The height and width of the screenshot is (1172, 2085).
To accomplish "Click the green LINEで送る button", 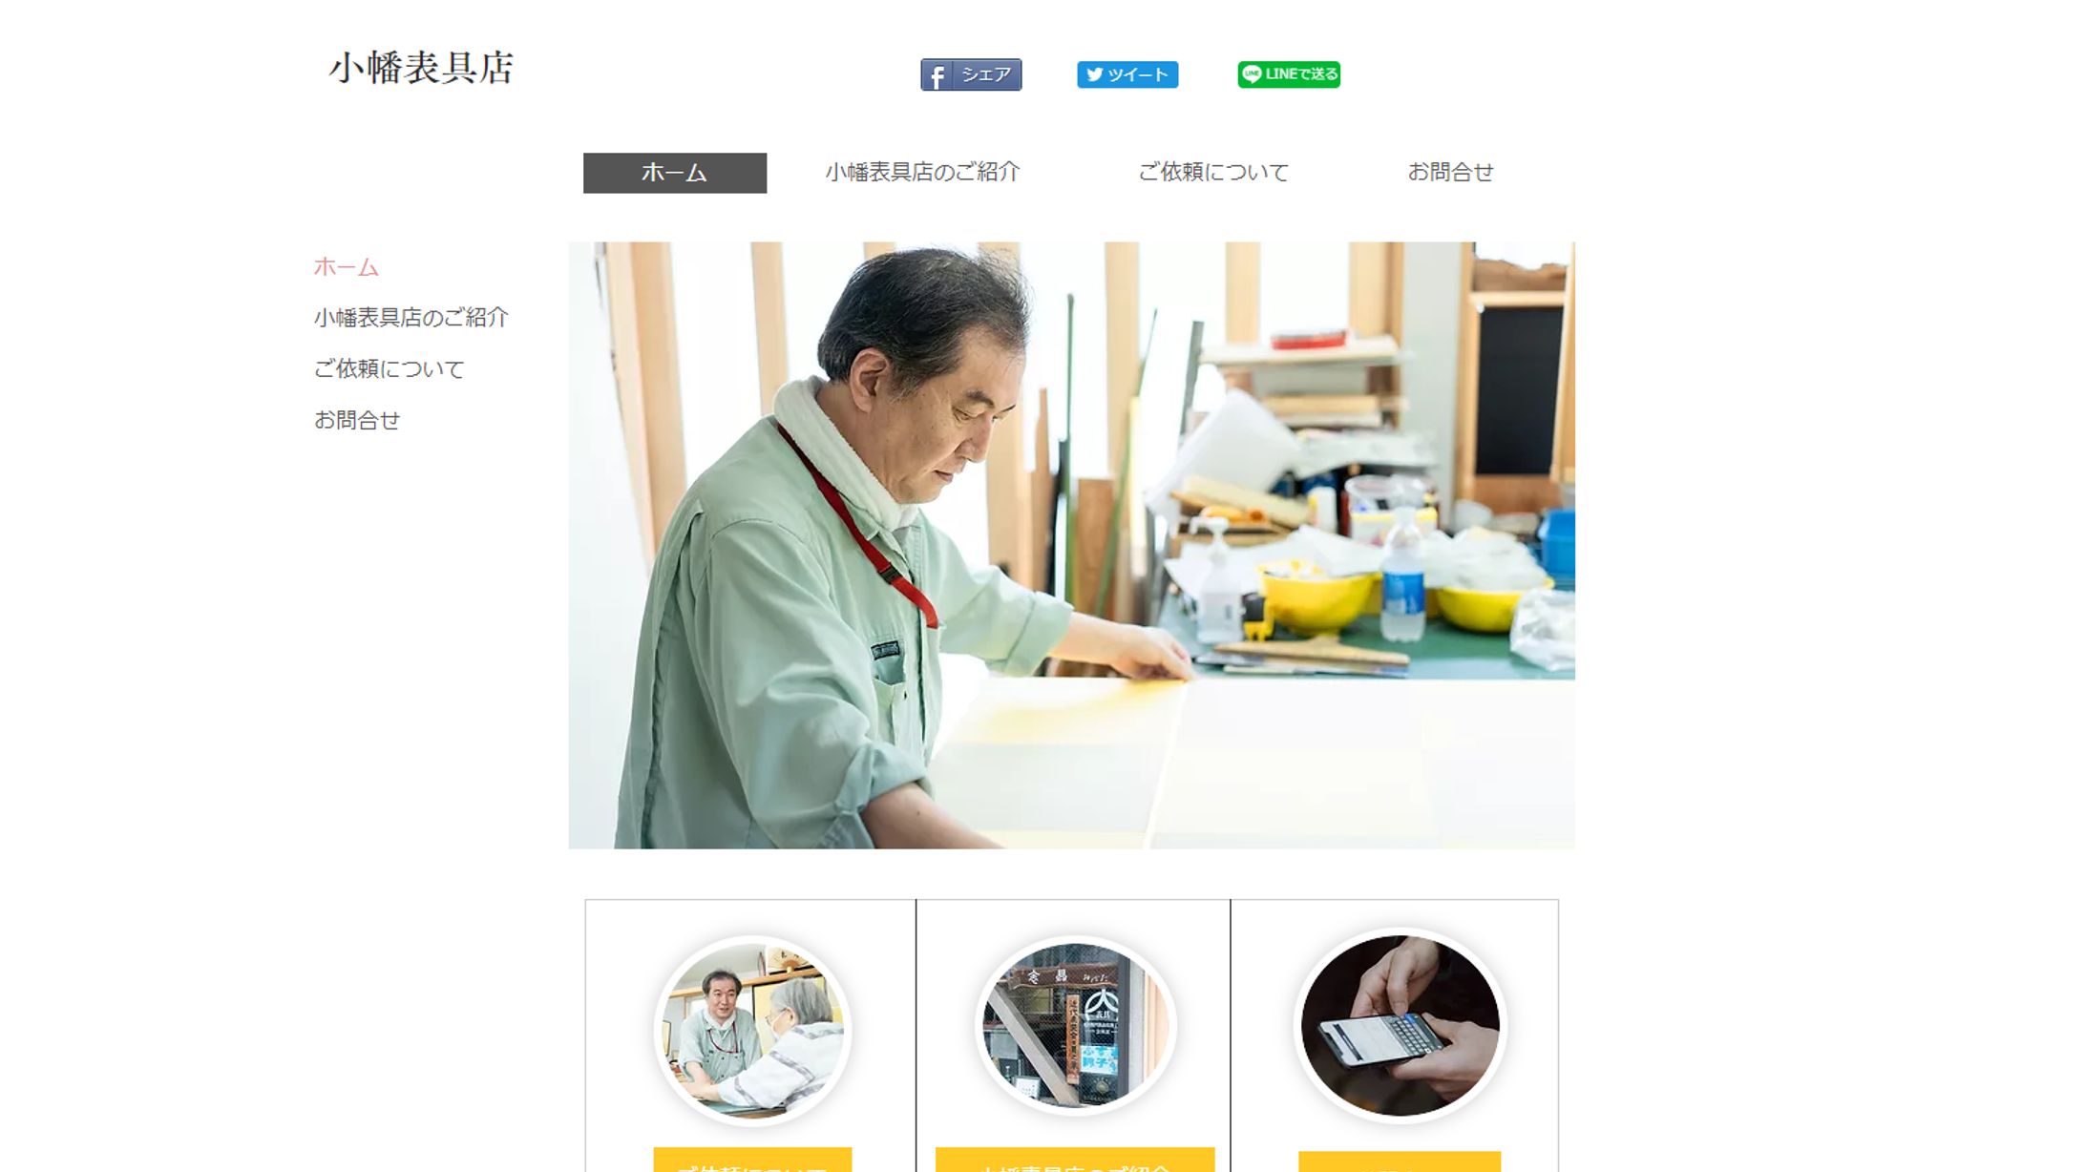I will point(1289,74).
